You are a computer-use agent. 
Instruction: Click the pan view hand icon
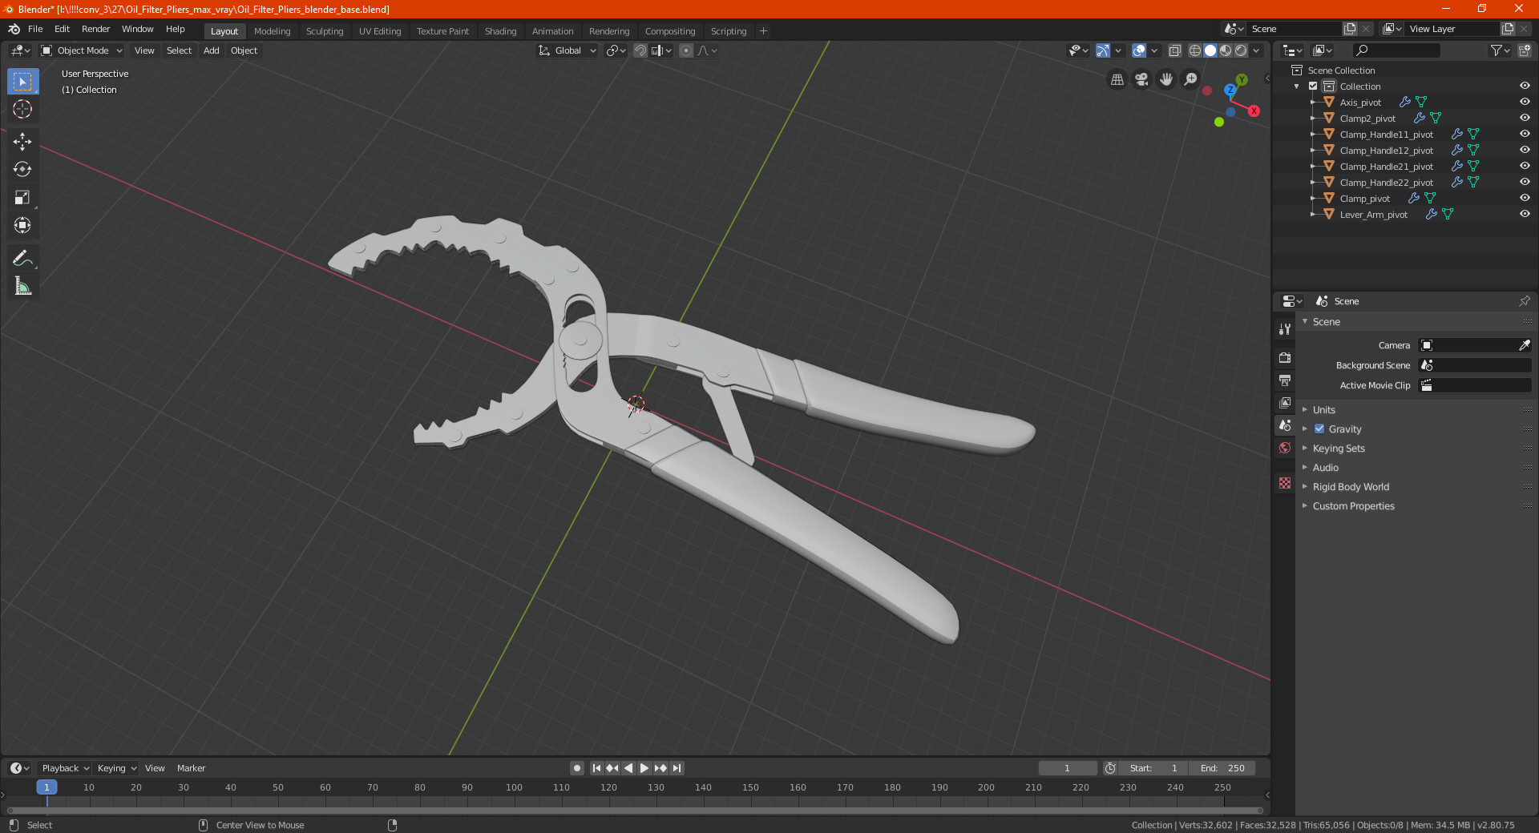pyautogui.click(x=1166, y=79)
